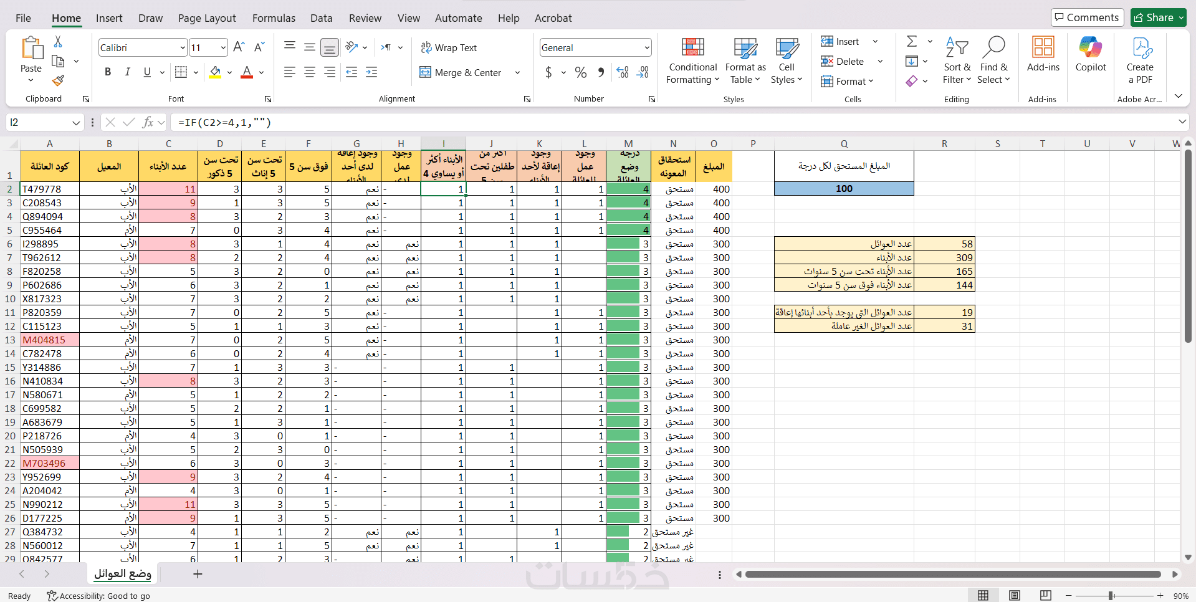Click the Align Left icon

click(x=290, y=72)
